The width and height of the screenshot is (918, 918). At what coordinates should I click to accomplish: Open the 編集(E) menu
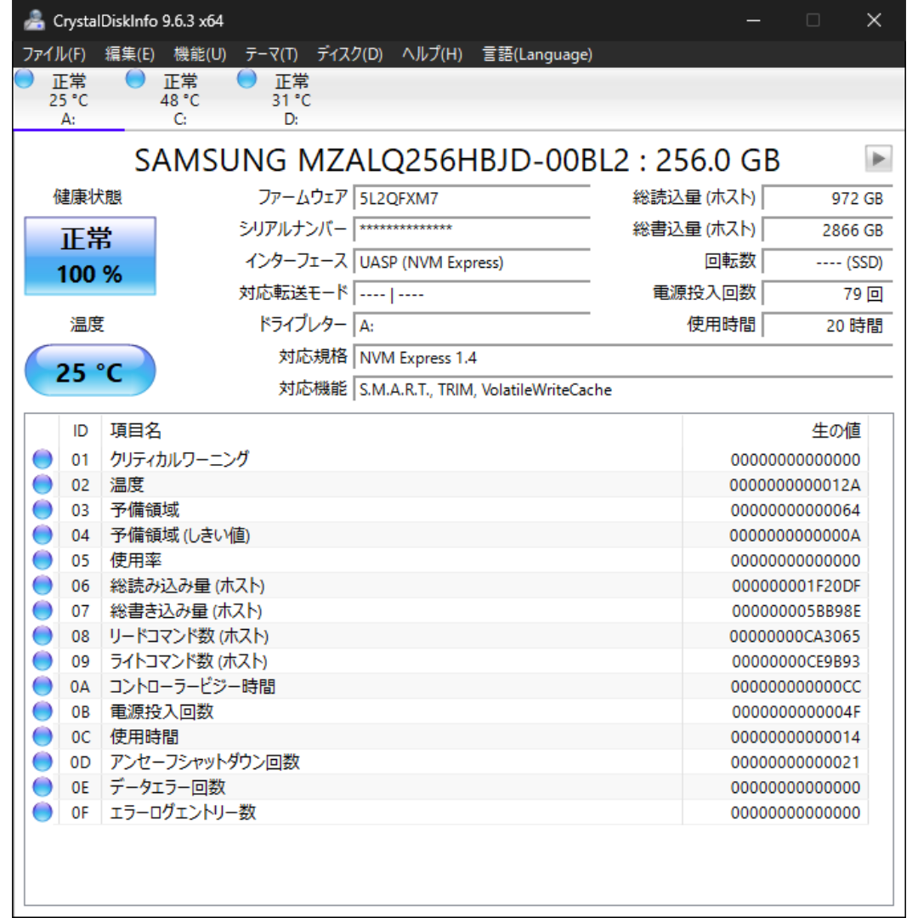(129, 54)
